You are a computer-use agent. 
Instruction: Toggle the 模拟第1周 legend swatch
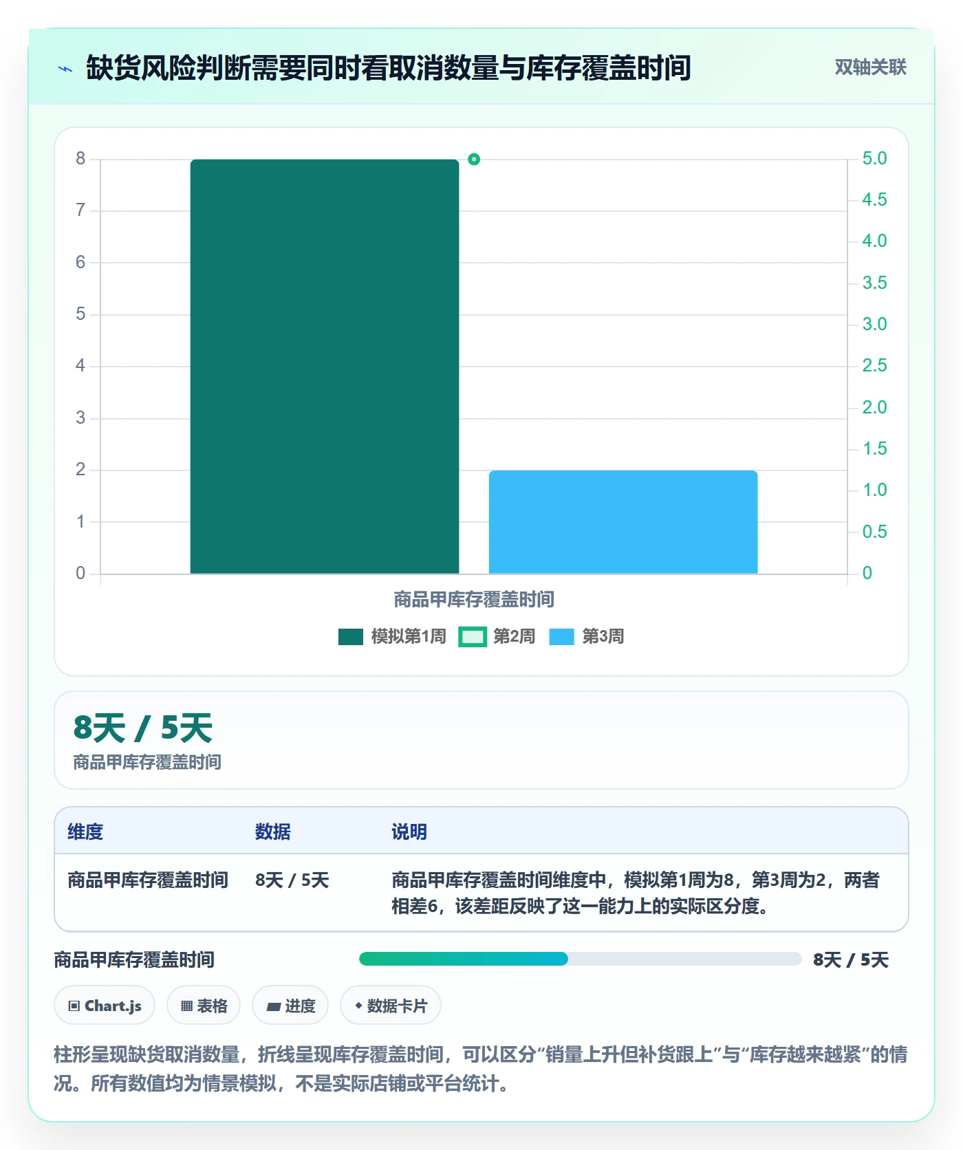[x=351, y=637]
